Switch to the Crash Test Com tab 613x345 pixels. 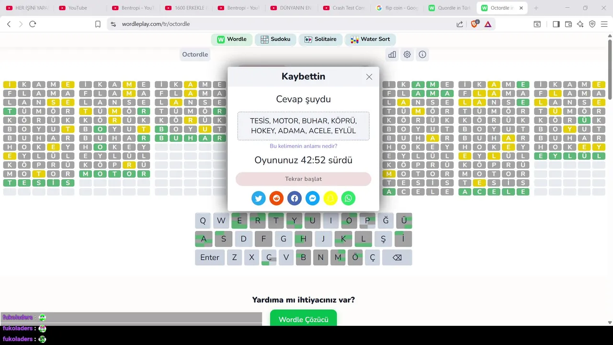coord(345,8)
